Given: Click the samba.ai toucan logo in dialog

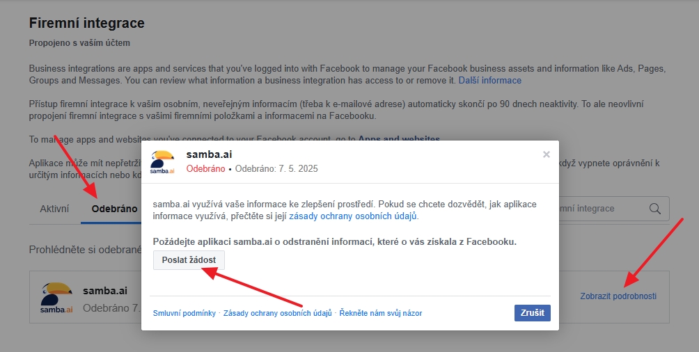Looking at the screenshot, I should pos(162,162).
